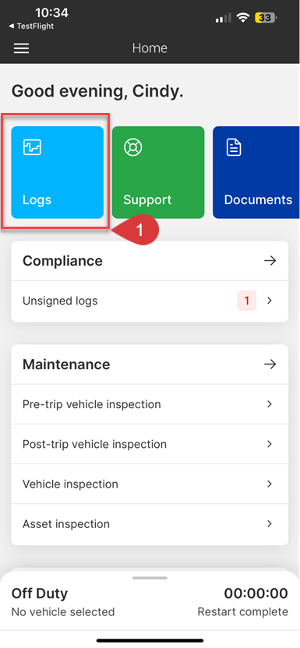Tap the Documents page icon
The height and width of the screenshot is (648, 300).
coord(234,147)
